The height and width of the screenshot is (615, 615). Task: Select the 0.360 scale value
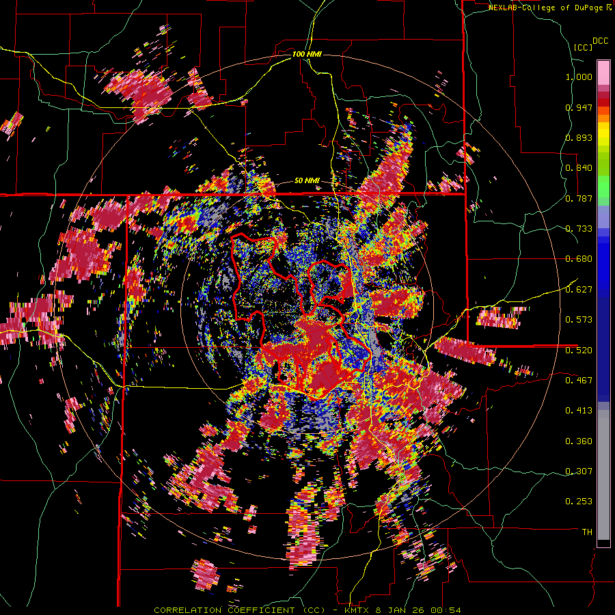point(579,441)
